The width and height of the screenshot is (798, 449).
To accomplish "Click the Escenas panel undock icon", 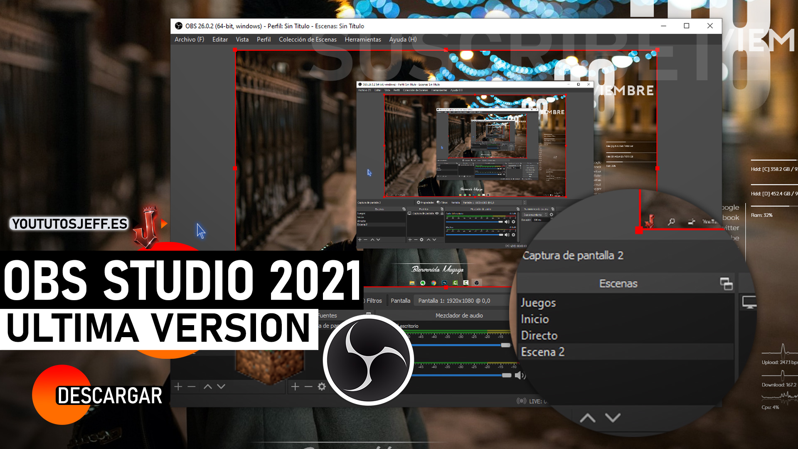I will coord(726,284).
